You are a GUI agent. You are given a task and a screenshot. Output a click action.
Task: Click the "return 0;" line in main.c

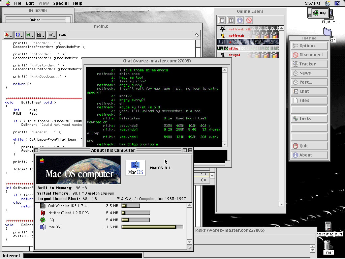tap(22, 84)
